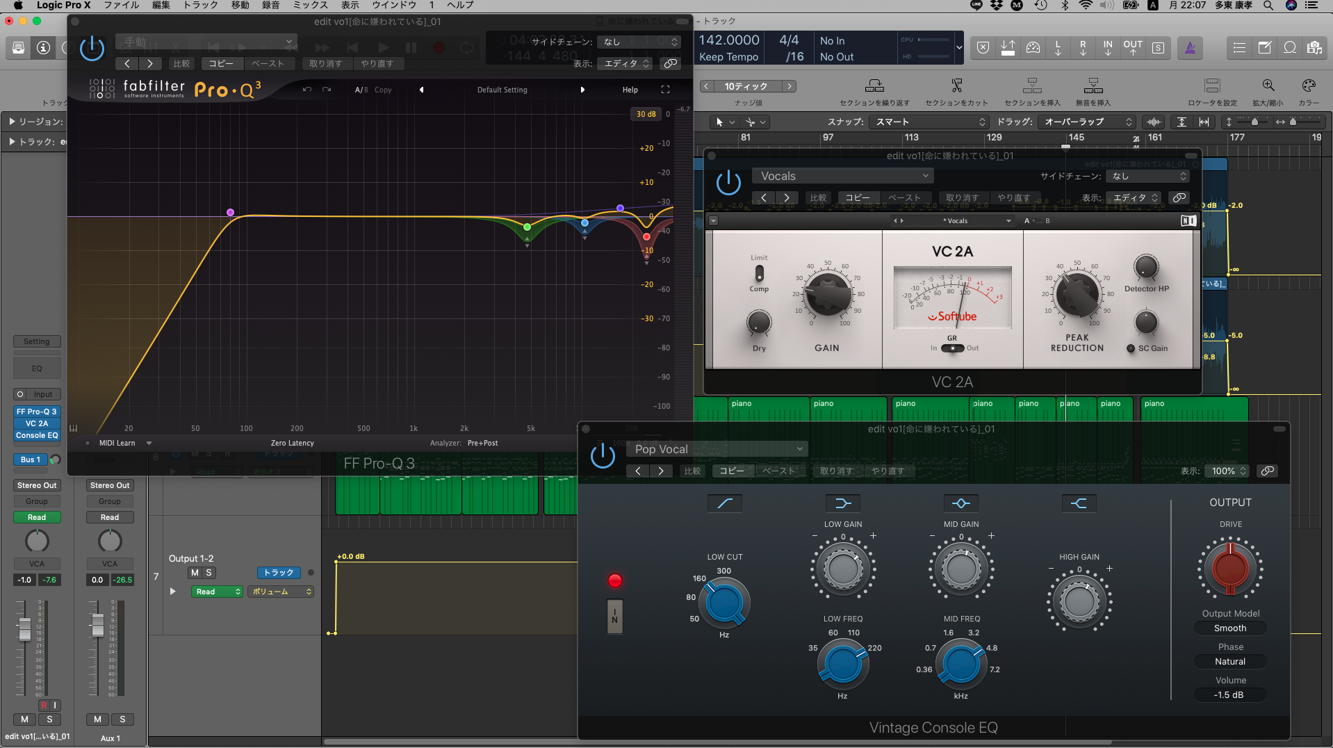The height and width of the screenshot is (748, 1333).
Task: Toggle the mid bell band button
Action: [961, 503]
